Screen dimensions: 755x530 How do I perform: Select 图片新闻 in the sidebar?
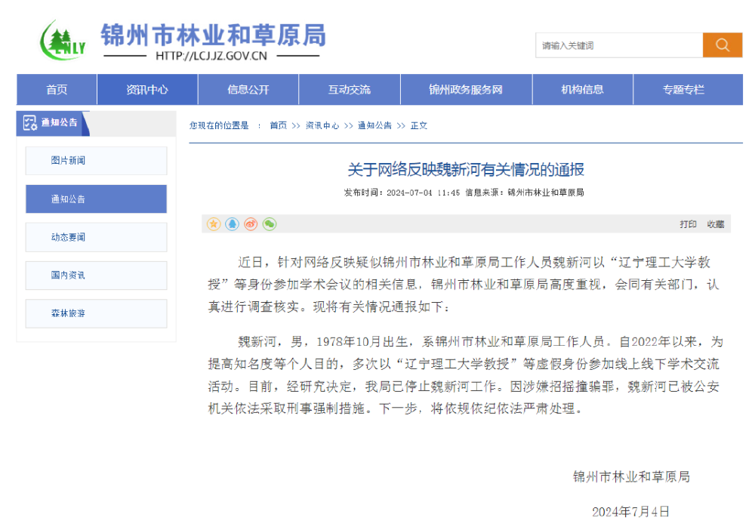tap(97, 161)
